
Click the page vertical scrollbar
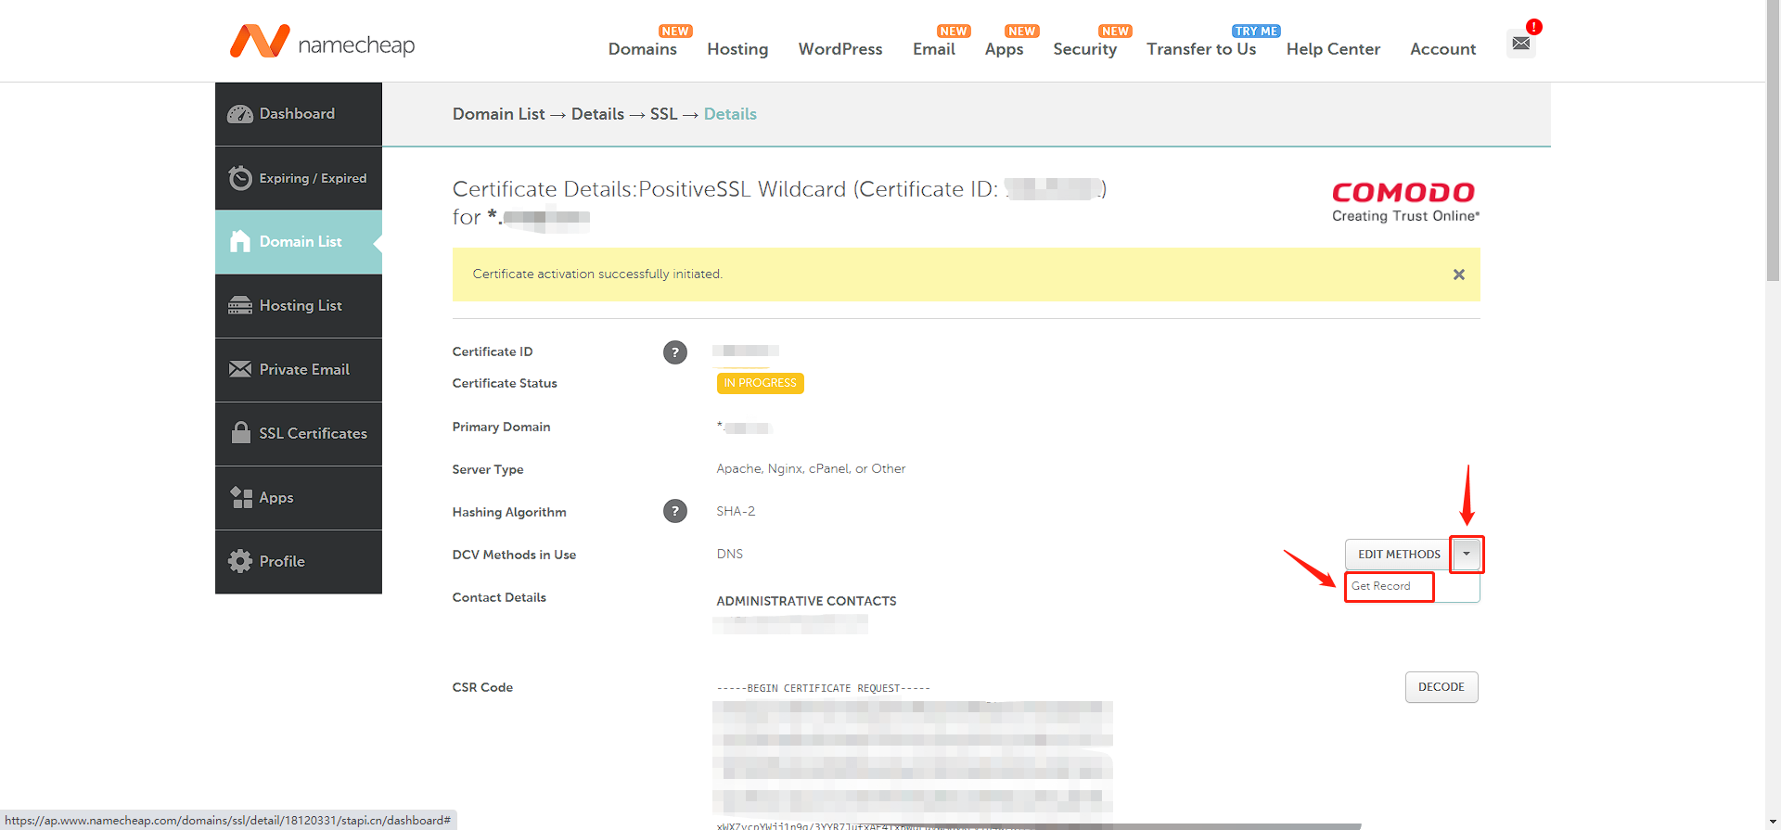[x=1774, y=415]
